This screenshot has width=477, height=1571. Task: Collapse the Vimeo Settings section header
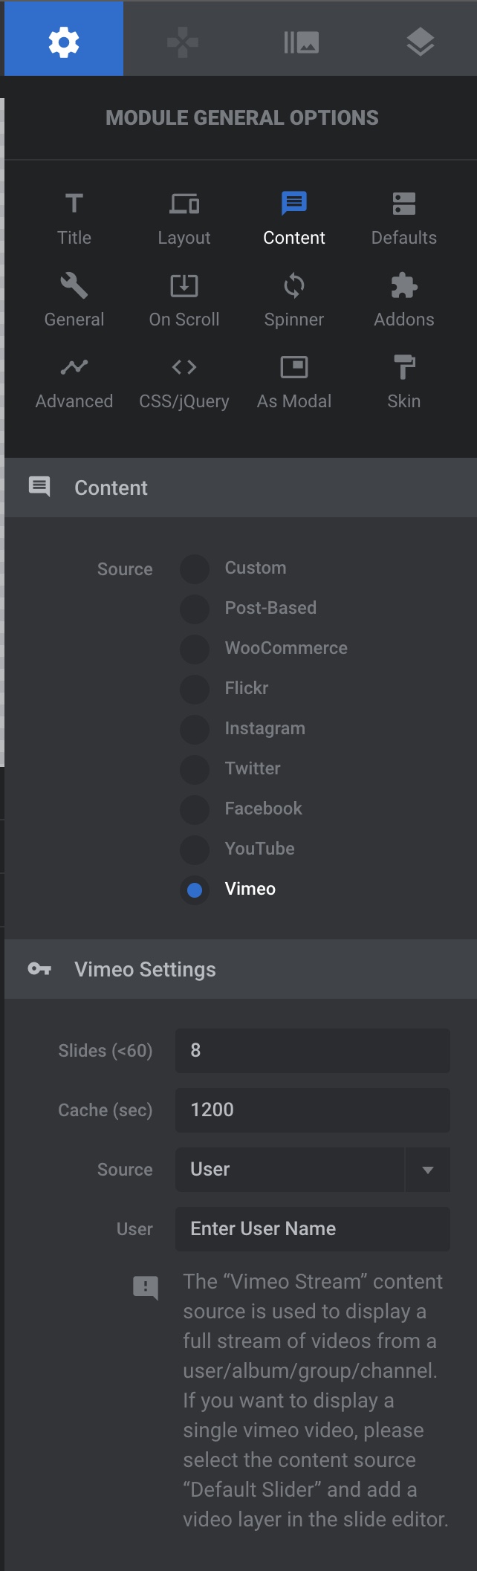(241, 969)
